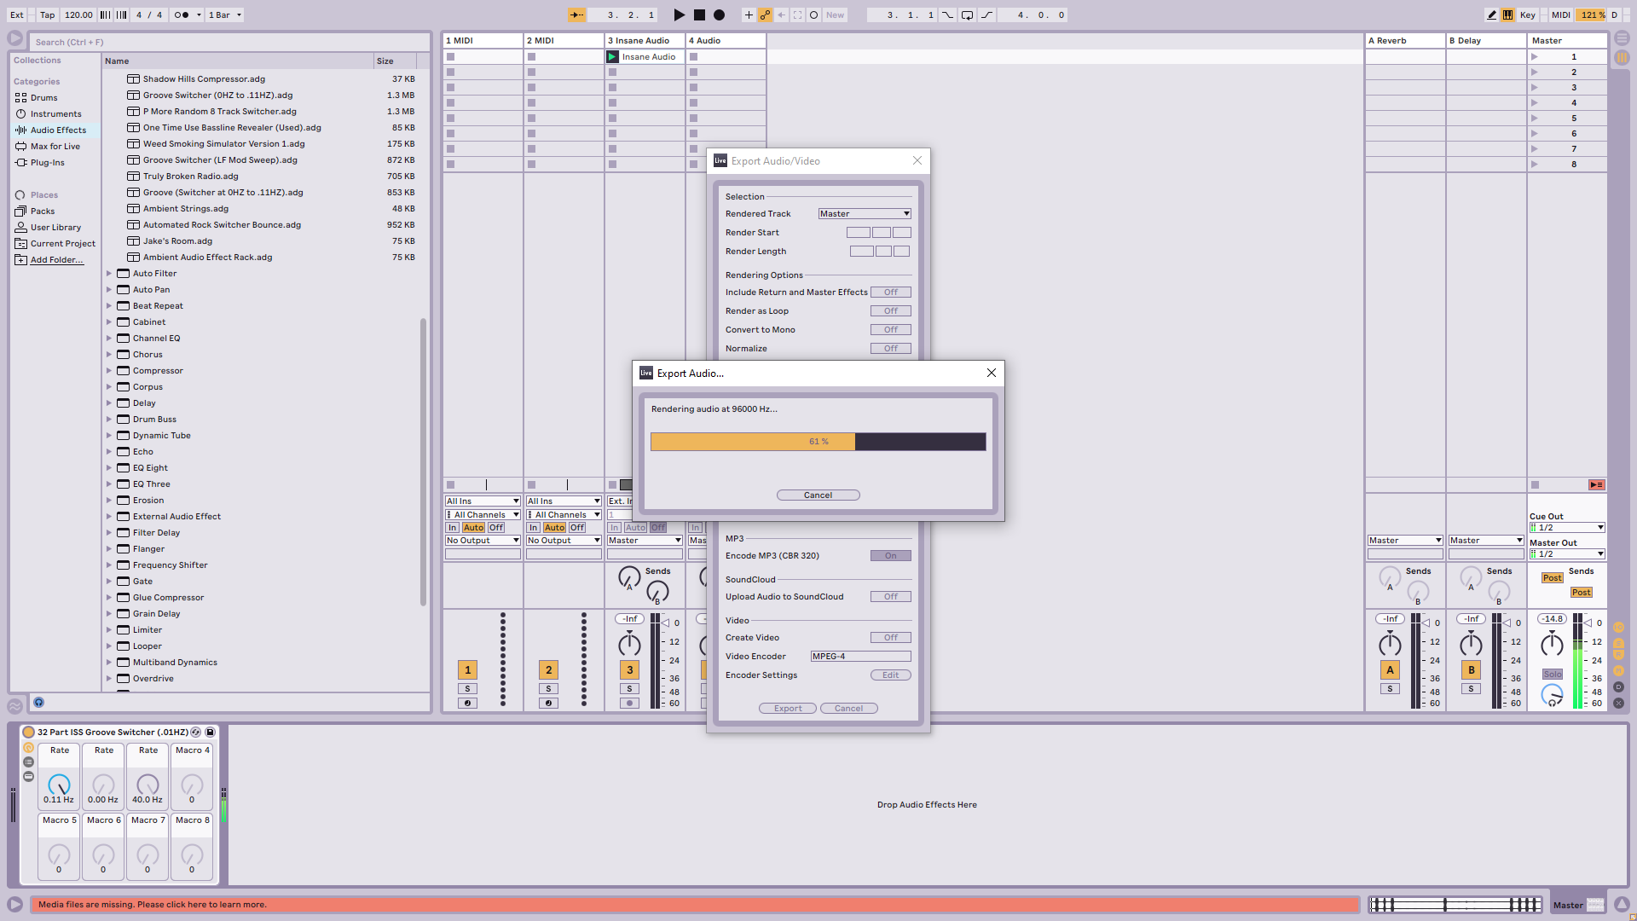Click the first Rate macro knob
1637x921 pixels.
pyautogui.click(x=59, y=784)
